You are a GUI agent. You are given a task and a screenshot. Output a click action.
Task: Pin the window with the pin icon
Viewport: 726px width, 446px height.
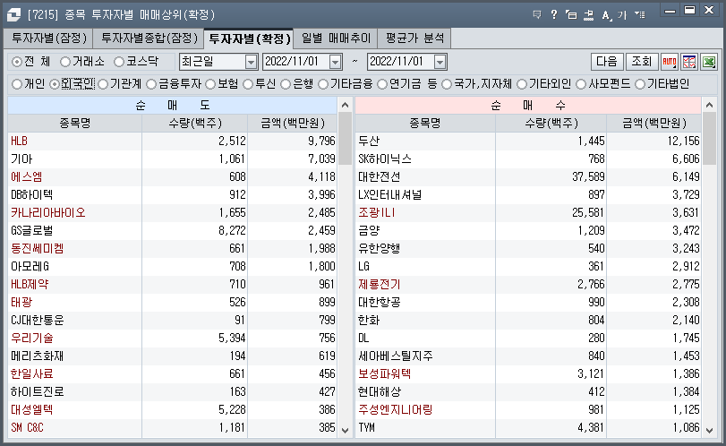(589, 15)
